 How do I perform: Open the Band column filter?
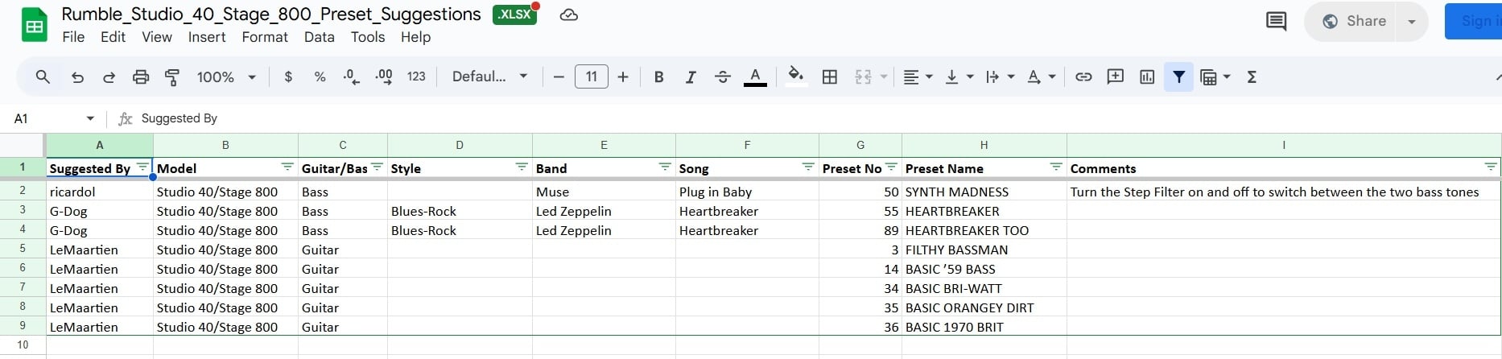click(665, 167)
